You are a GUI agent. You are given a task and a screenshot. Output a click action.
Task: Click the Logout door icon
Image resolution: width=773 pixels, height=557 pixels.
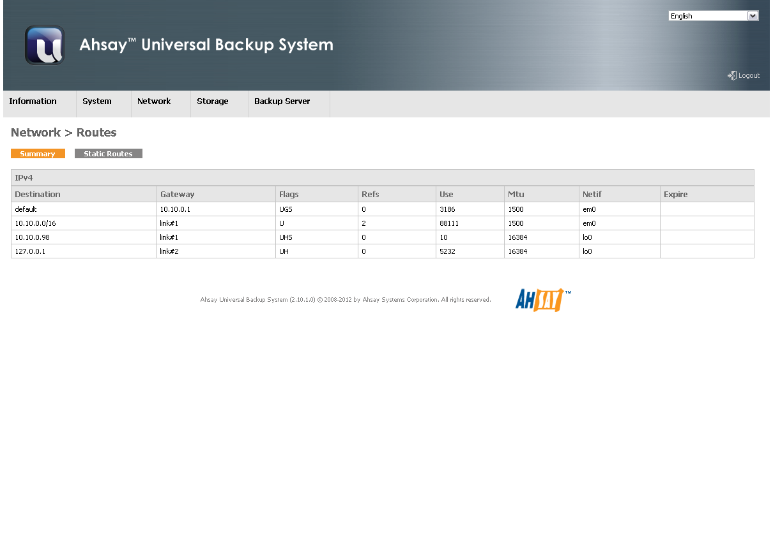732,75
